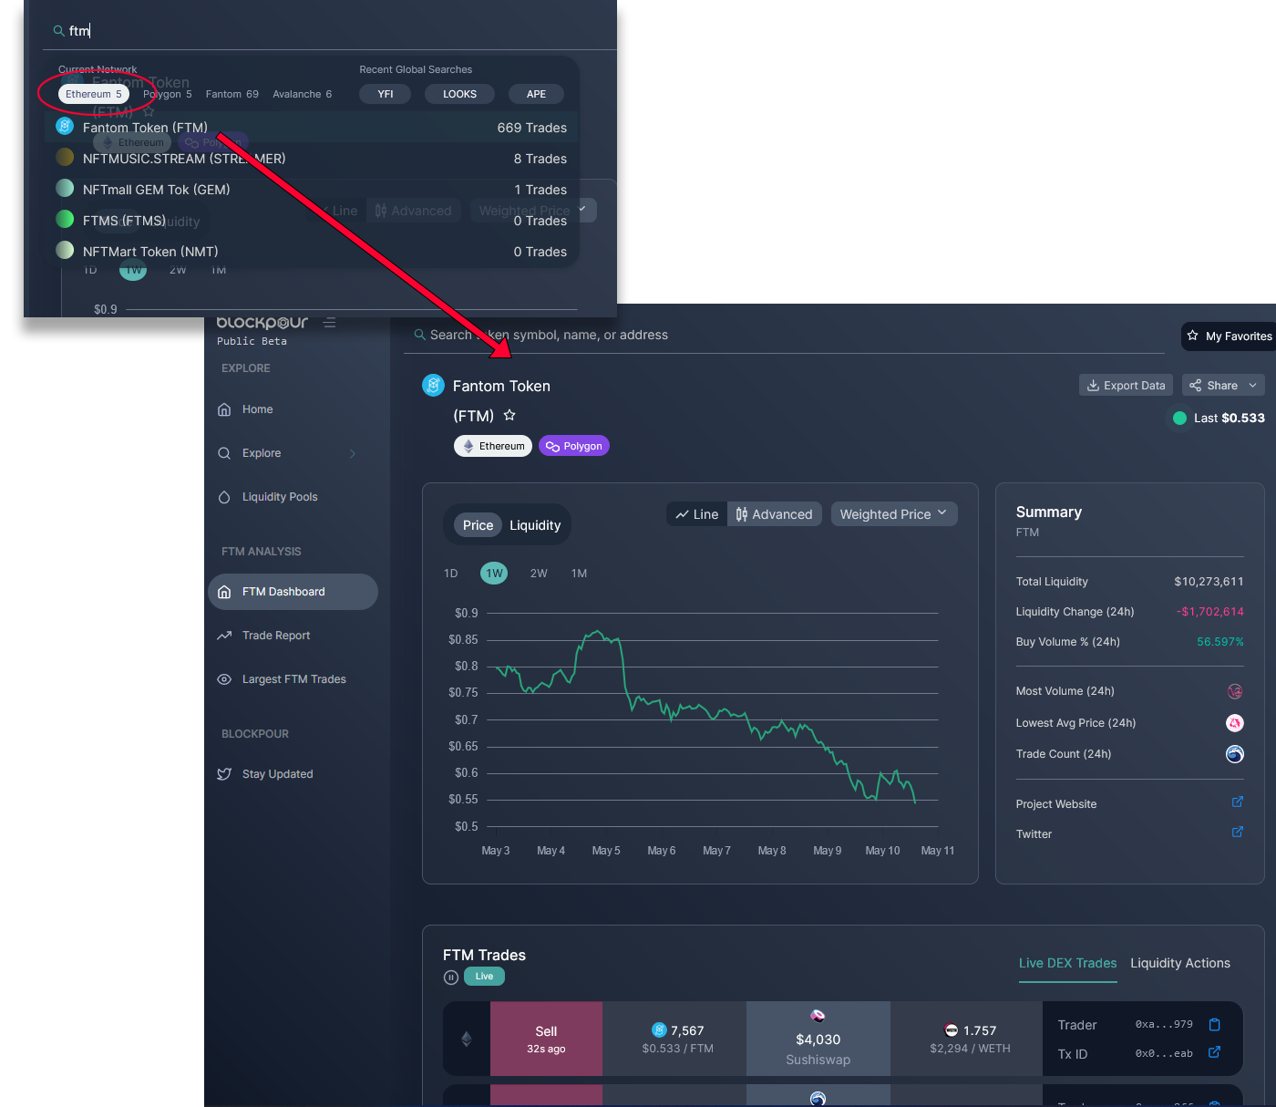Select the Polygon network chip under Fantom Token

click(x=574, y=446)
